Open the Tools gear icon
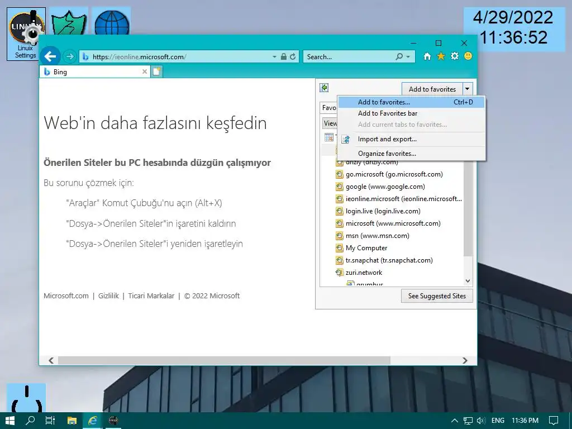Image resolution: width=572 pixels, height=429 pixels. tap(455, 56)
